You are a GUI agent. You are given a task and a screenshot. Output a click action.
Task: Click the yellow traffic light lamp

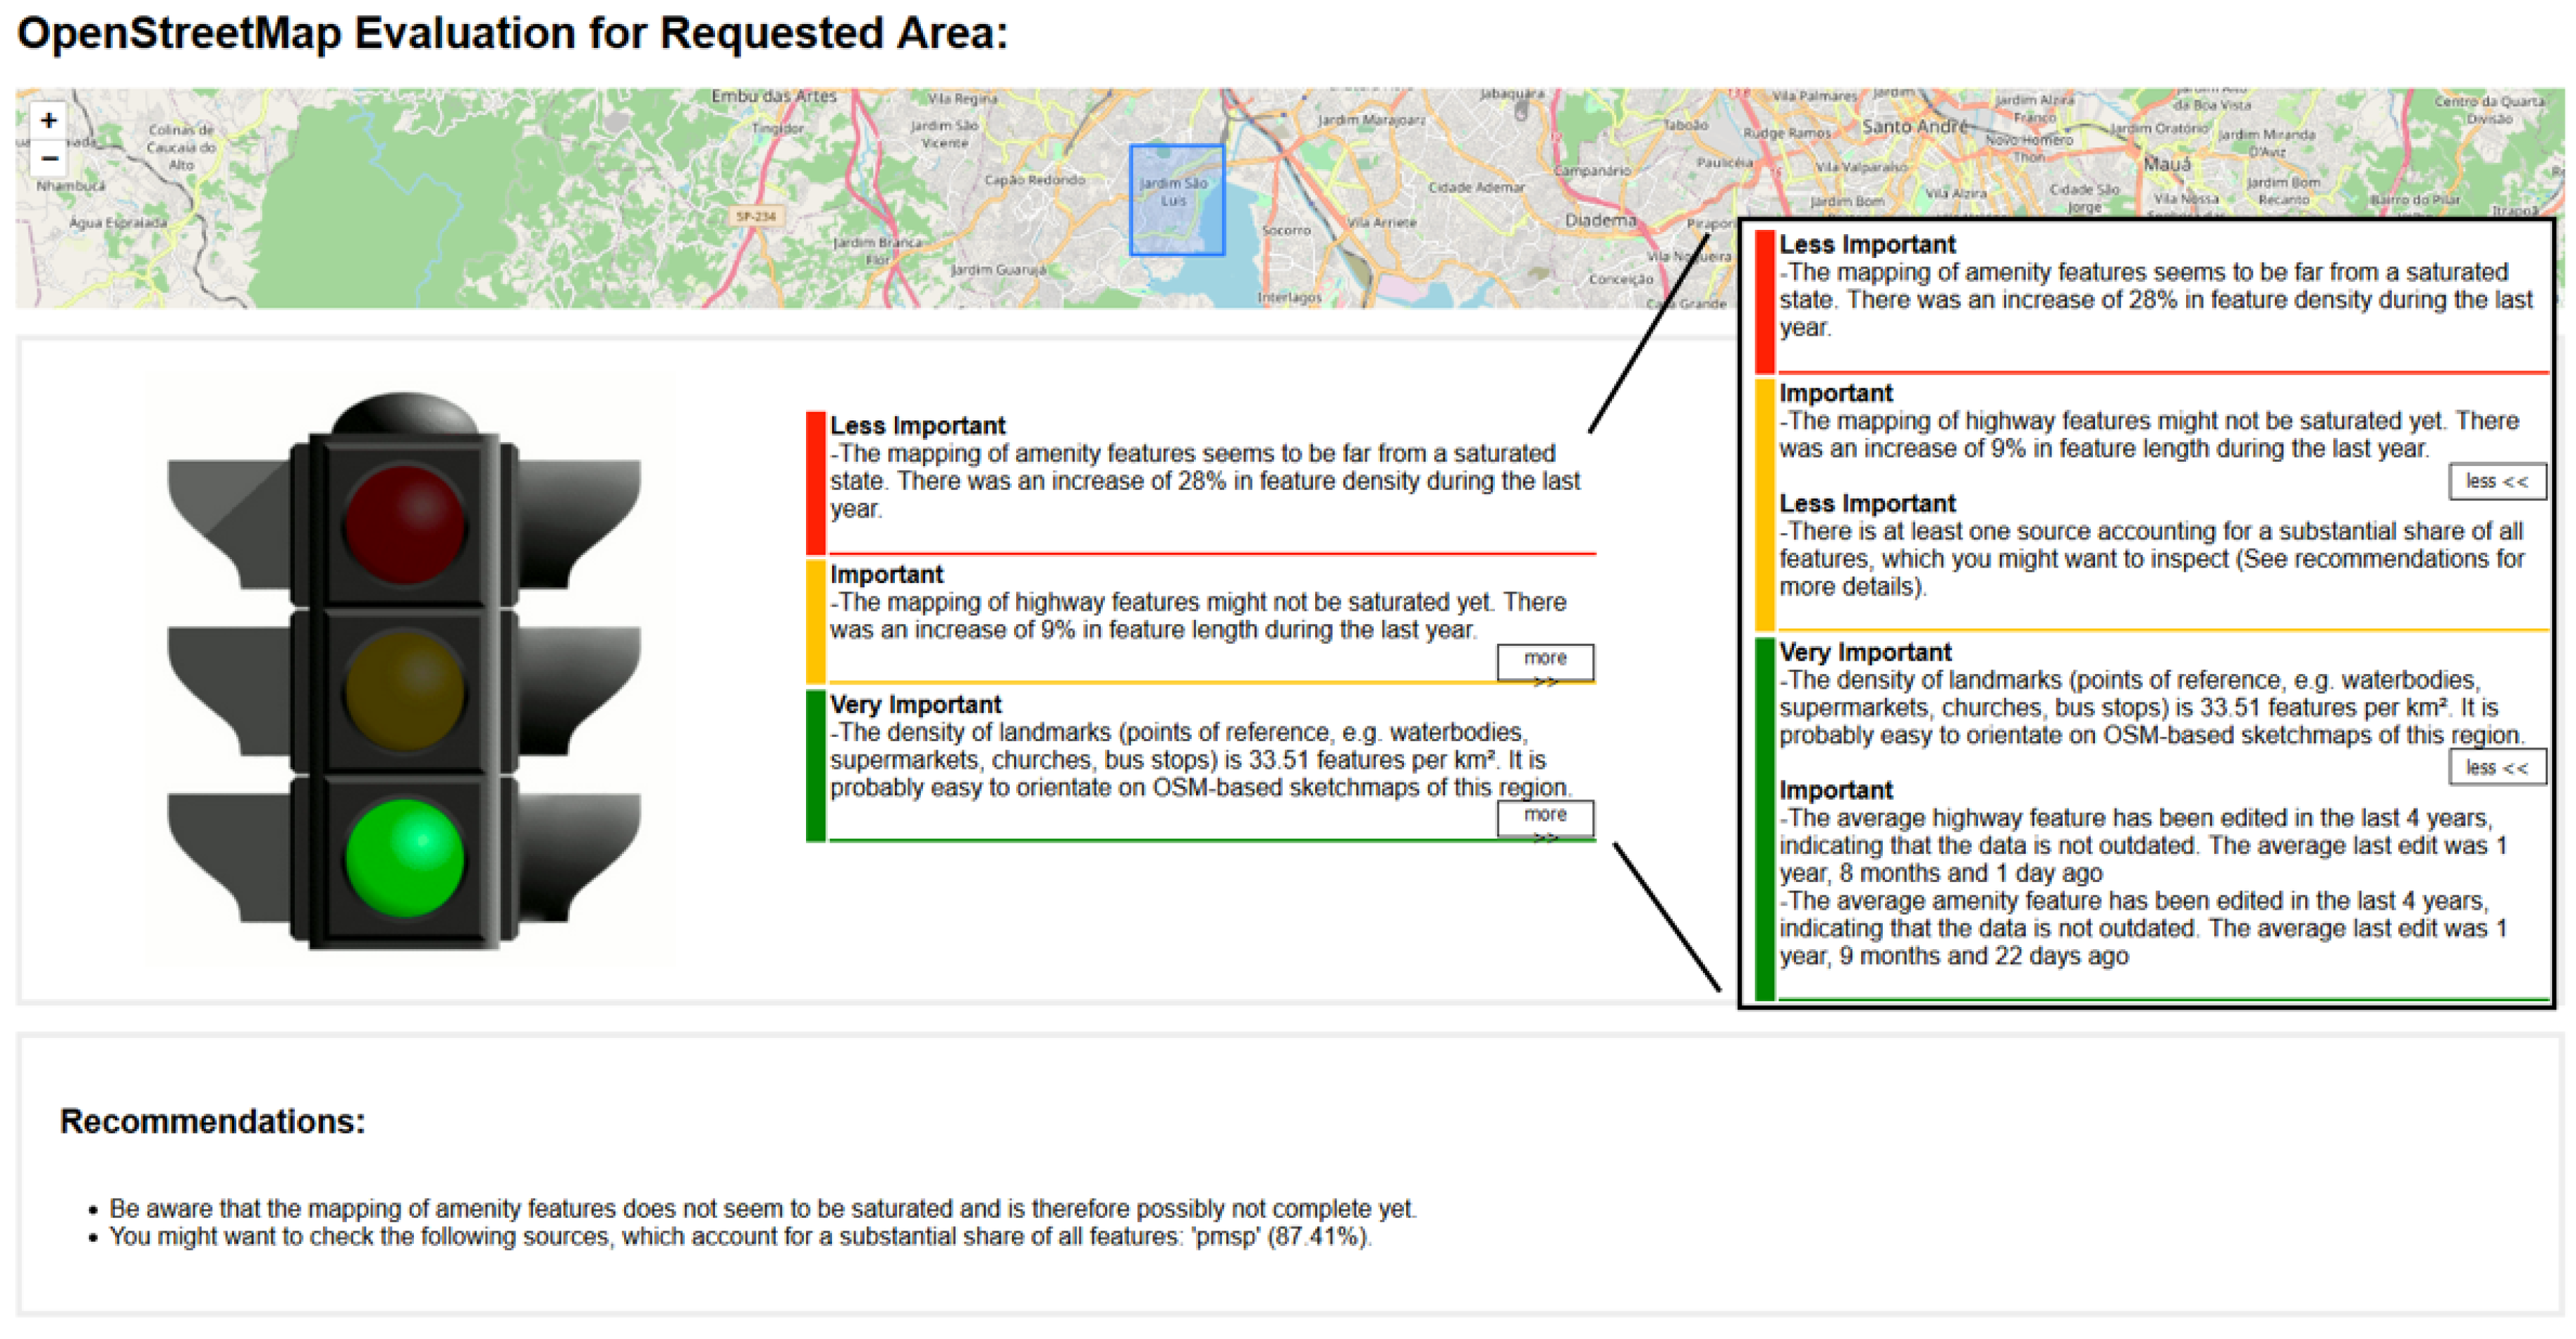(x=404, y=690)
